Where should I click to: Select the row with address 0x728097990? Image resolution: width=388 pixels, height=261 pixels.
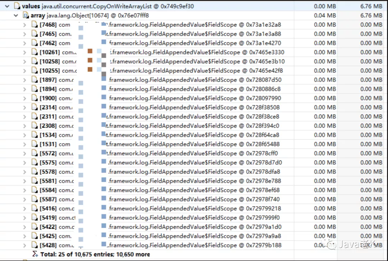click(x=194, y=98)
